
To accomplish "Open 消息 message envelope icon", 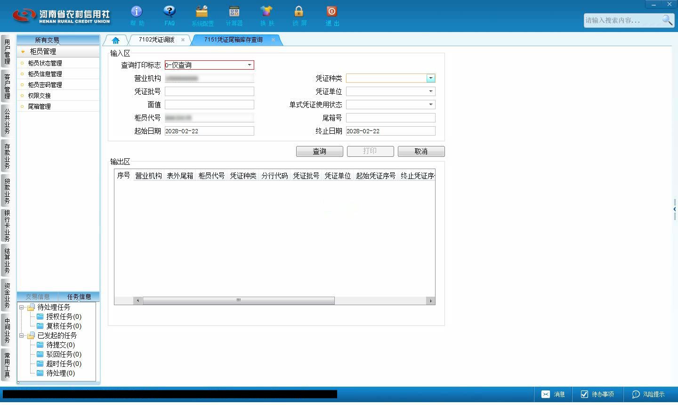I will tap(545, 394).
